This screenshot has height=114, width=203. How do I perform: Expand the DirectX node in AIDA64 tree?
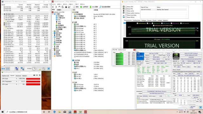tap(53, 44)
